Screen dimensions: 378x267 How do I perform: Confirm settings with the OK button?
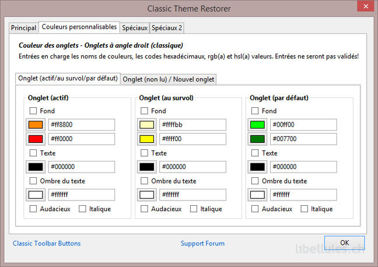tap(345, 243)
